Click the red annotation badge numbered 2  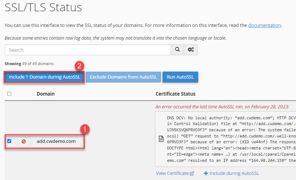pos(79,66)
